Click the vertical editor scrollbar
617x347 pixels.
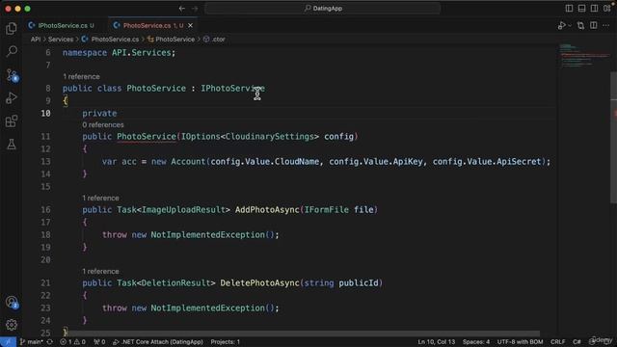coord(614,138)
